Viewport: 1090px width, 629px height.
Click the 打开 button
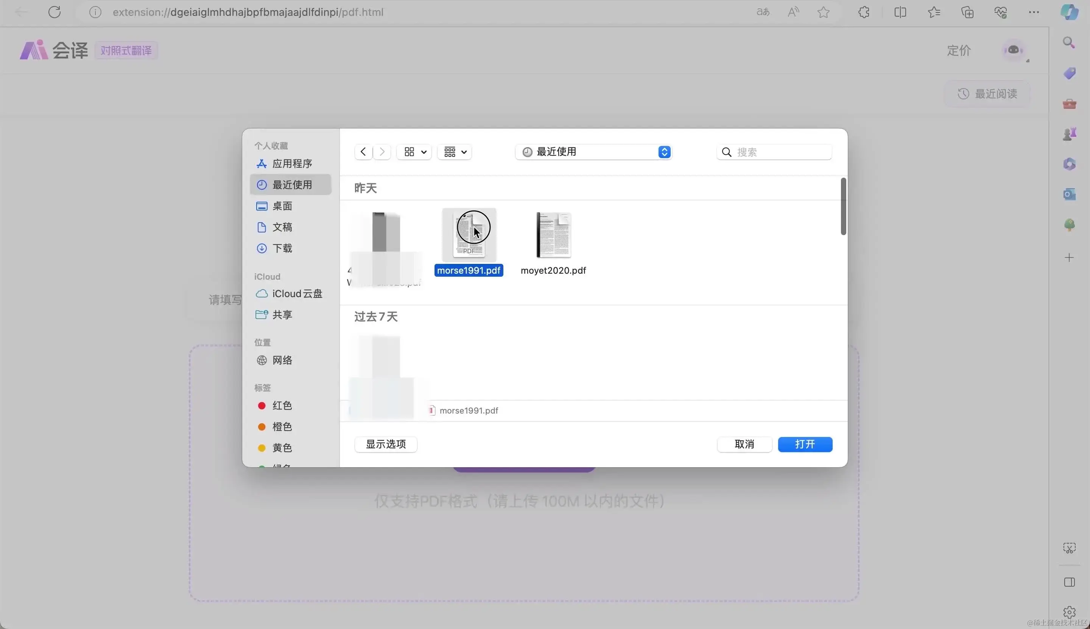click(805, 445)
